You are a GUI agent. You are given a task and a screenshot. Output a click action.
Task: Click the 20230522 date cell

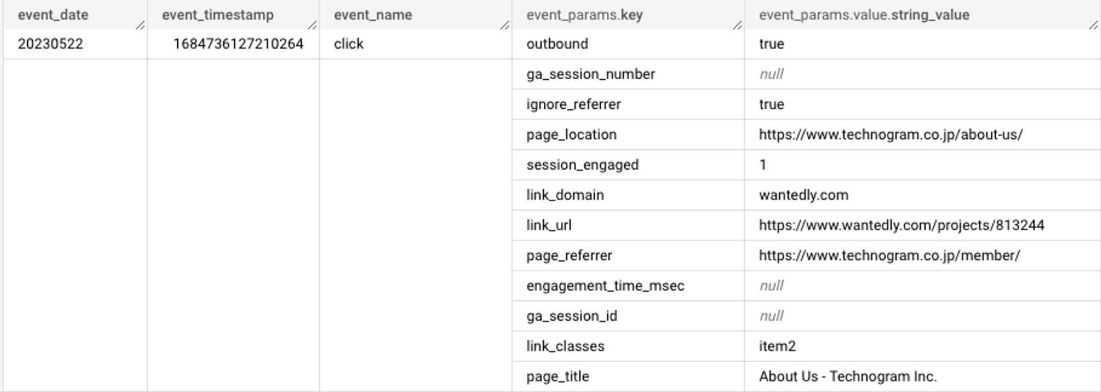tap(75, 44)
